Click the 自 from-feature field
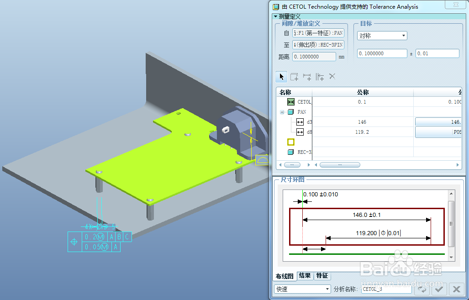The width and height of the screenshot is (469, 300). point(318,33)
